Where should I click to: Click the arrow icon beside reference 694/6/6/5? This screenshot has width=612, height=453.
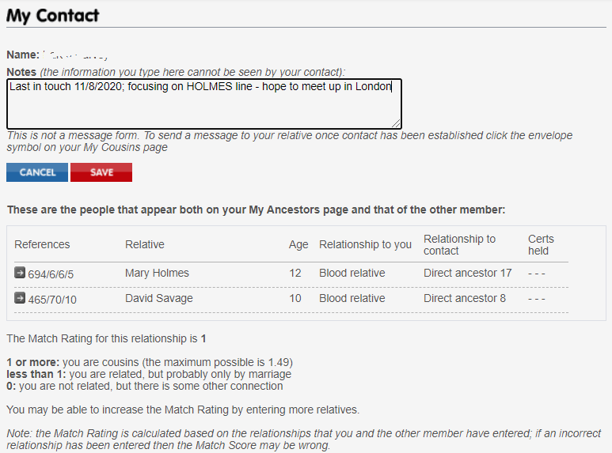point(20,273)
